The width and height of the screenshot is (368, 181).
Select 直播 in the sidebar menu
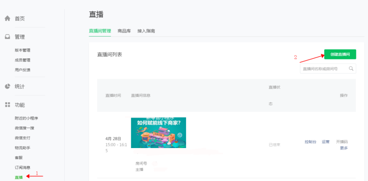click(18, 177)
